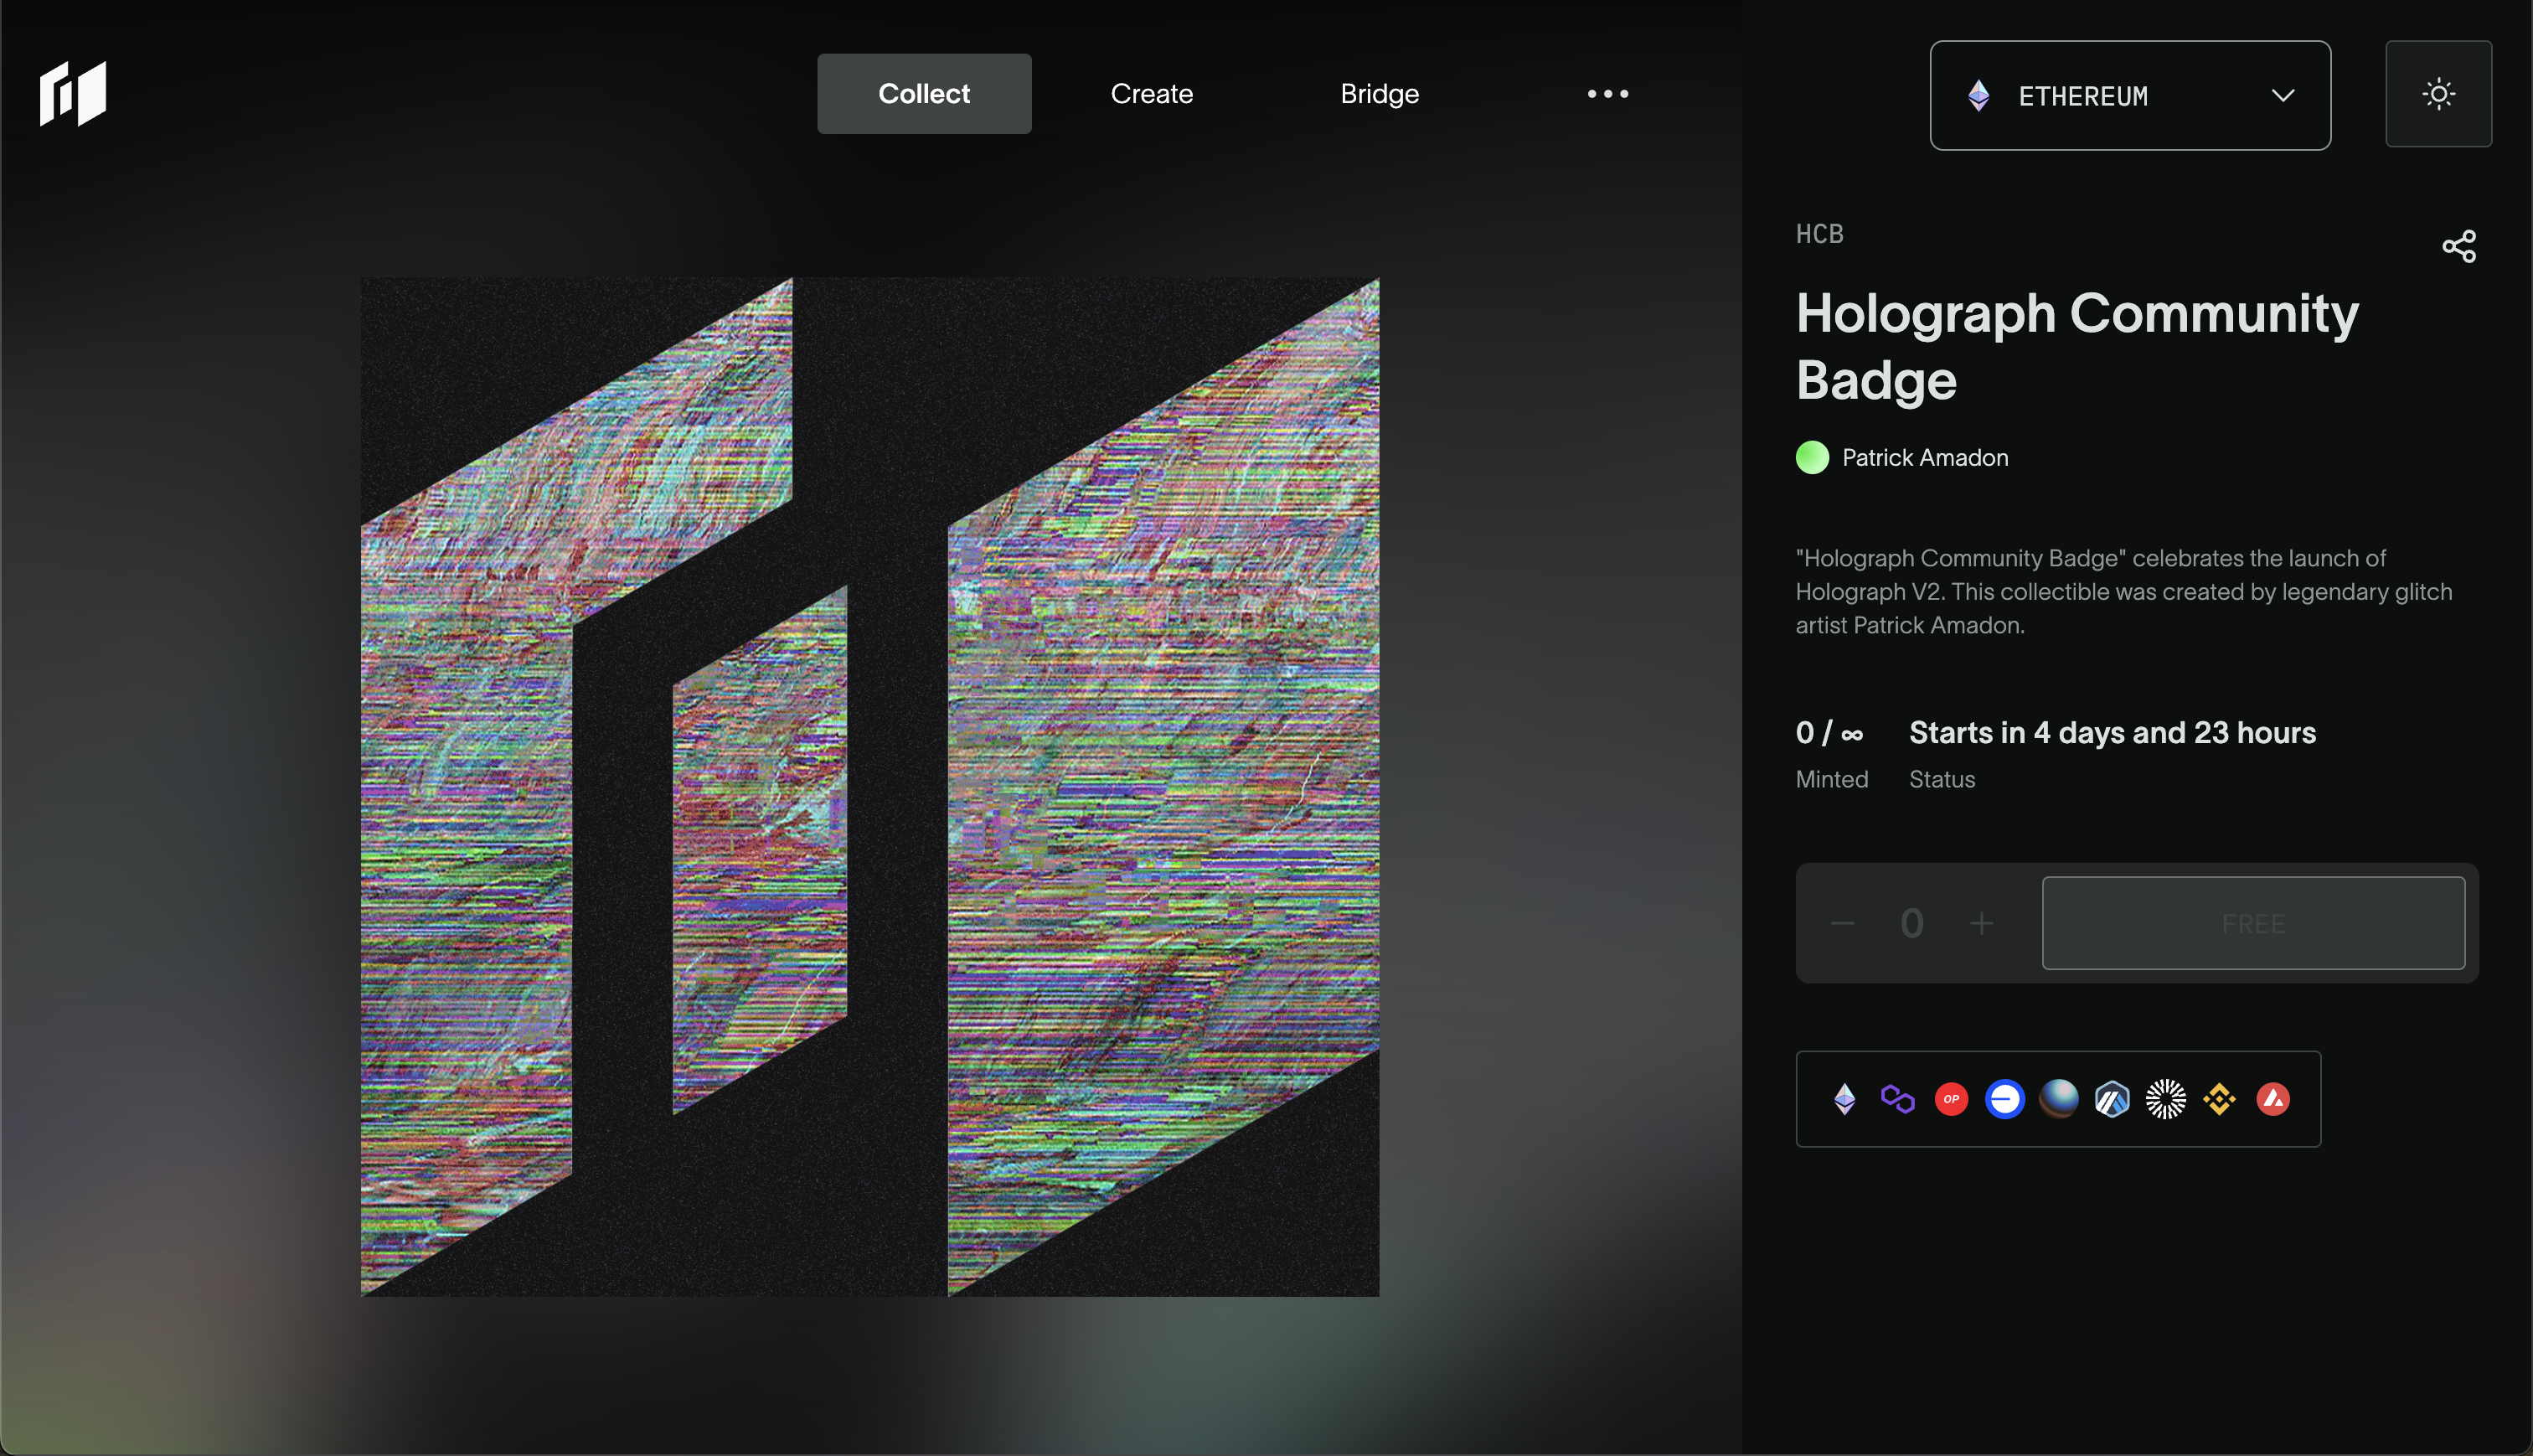Select the Ethereum chain icon in chain list
Image resolution: width=2533 pixels, height=1456 pixels.
click(1844, 1099)
